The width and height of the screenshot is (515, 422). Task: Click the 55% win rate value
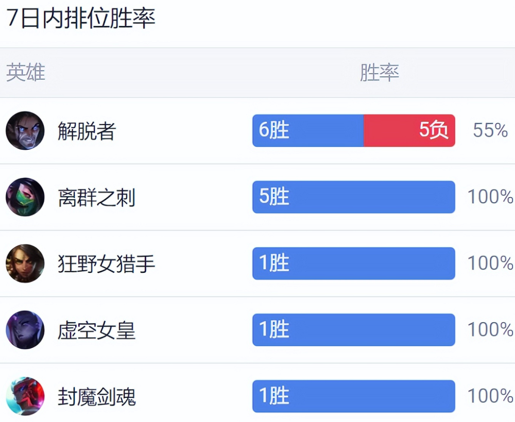pos(490,131)
